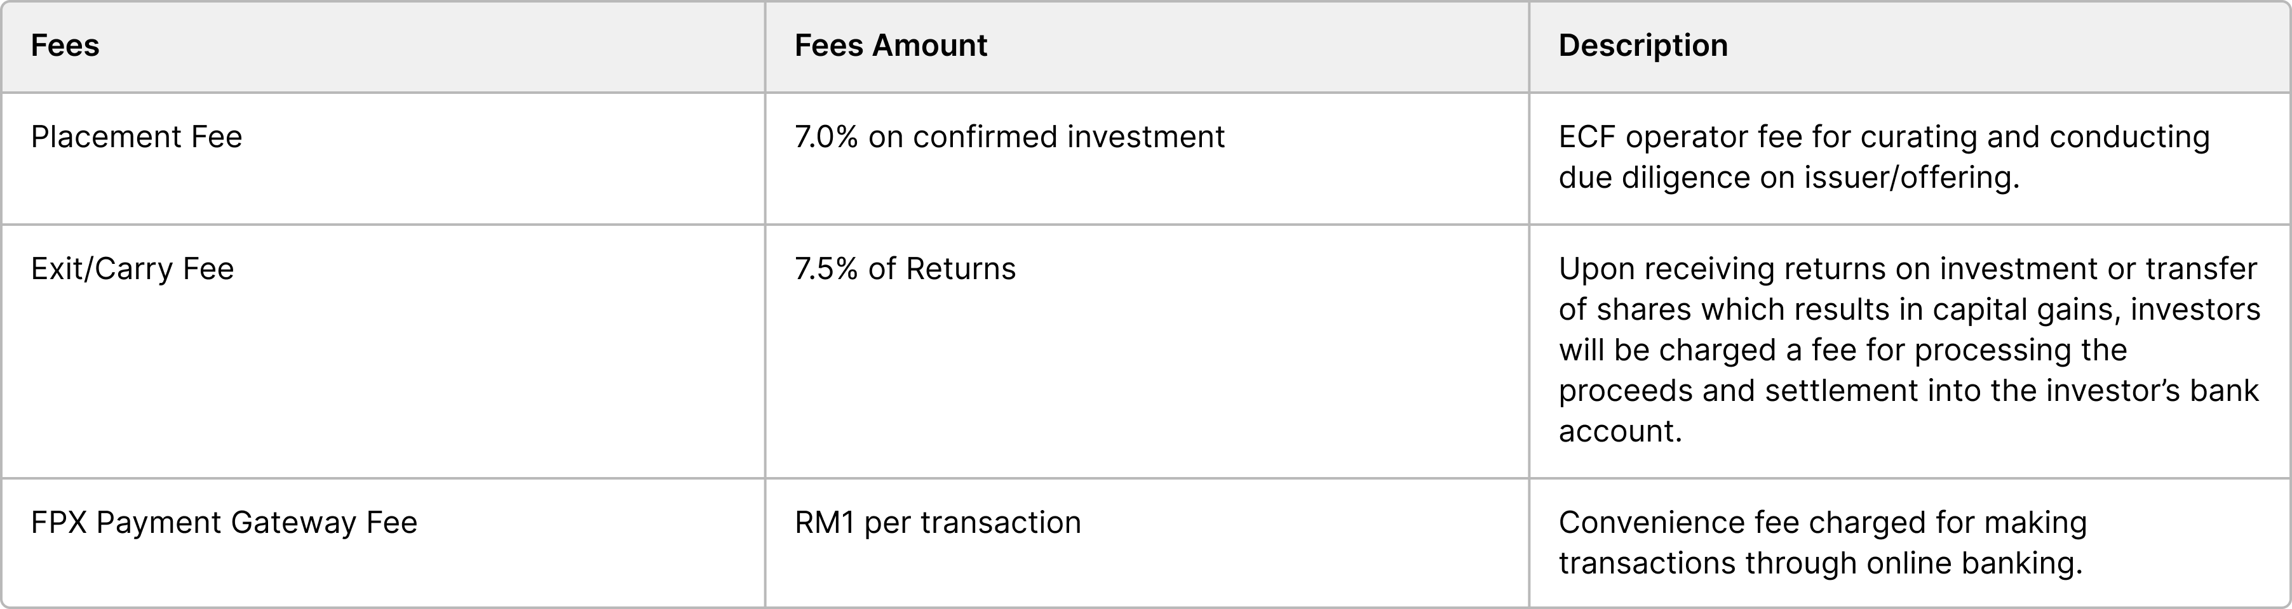Select the Placement Fee cell
The width and height of the screenshot is (2292, 609).
pyautogui.click(x=136, y=137)
